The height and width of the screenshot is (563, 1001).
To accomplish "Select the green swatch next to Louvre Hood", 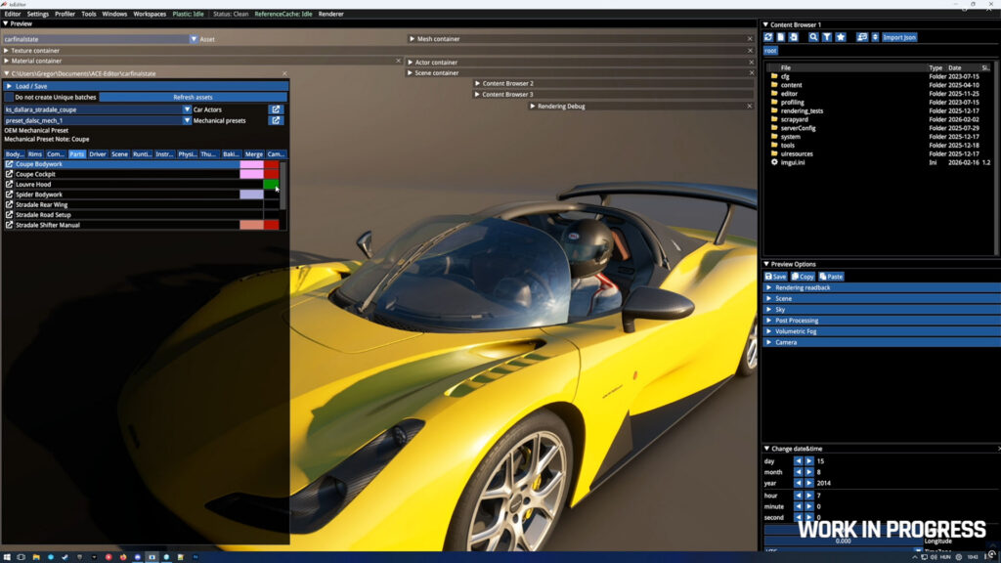I will click(271, 185).
